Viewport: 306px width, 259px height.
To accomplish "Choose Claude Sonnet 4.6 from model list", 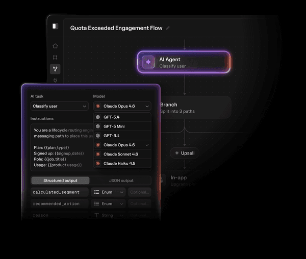I will [x=122, y=154].
